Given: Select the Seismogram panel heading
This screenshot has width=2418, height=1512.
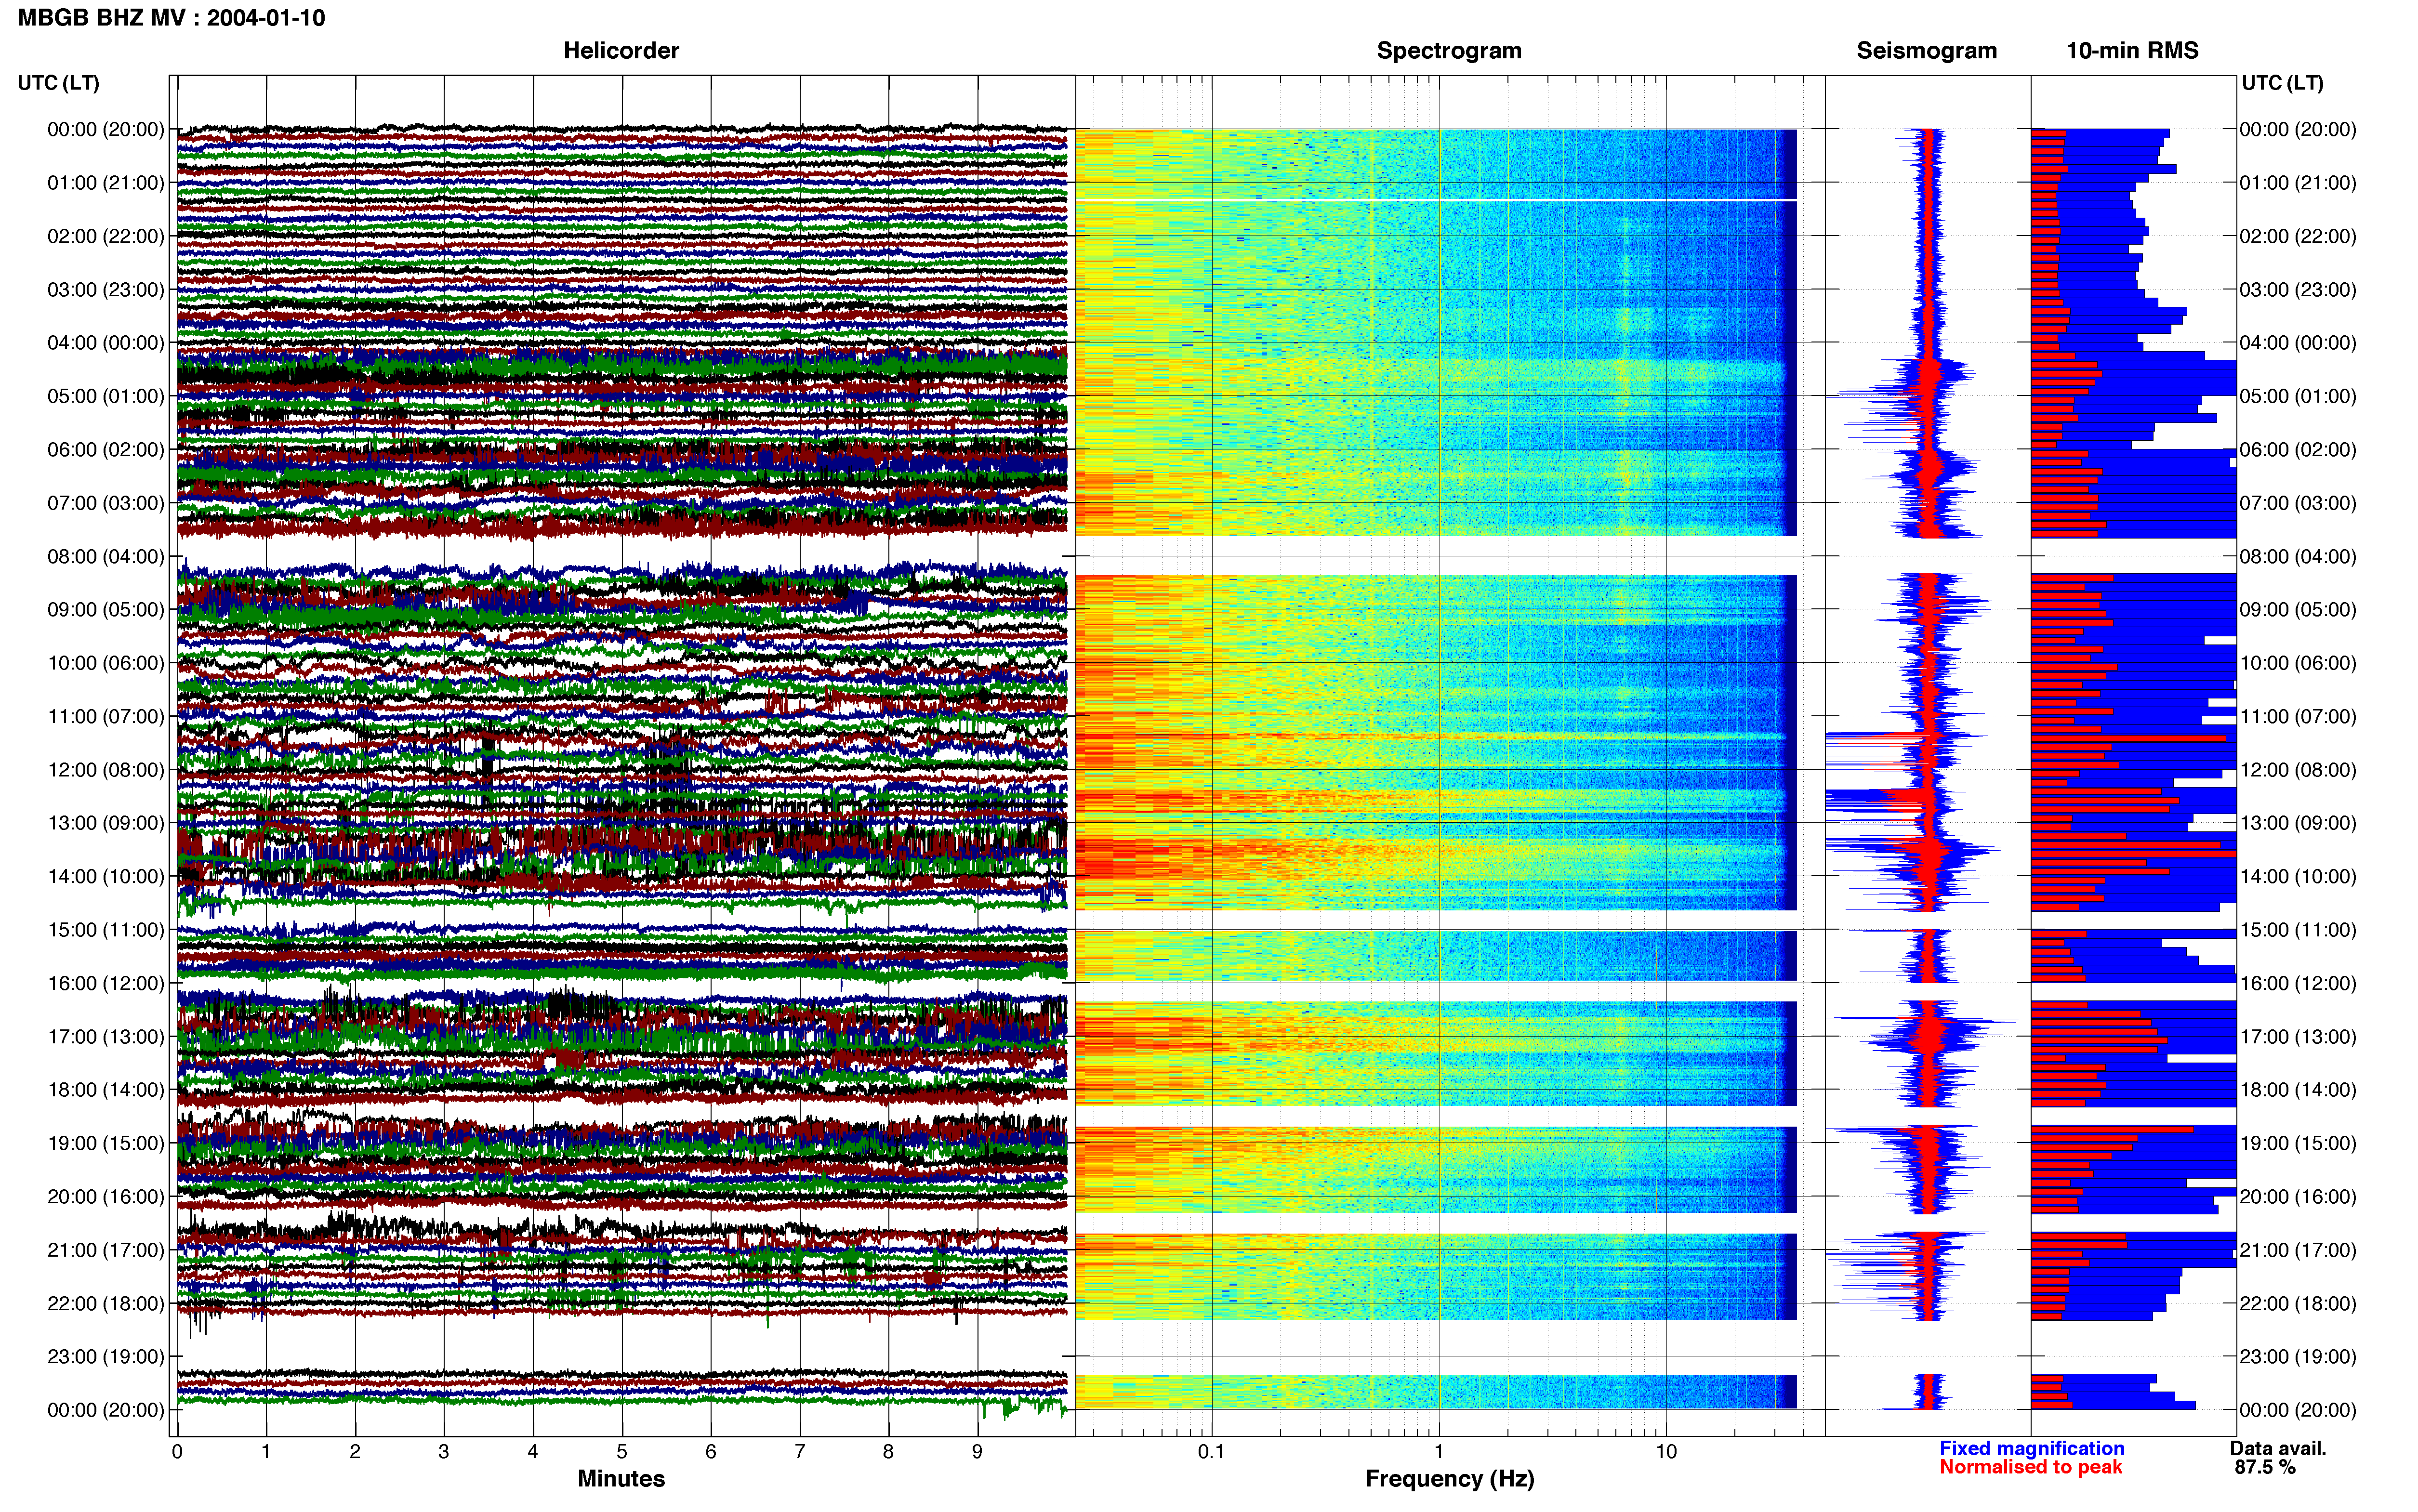Looking at the screenshot, I should (x=1926, y=50).
